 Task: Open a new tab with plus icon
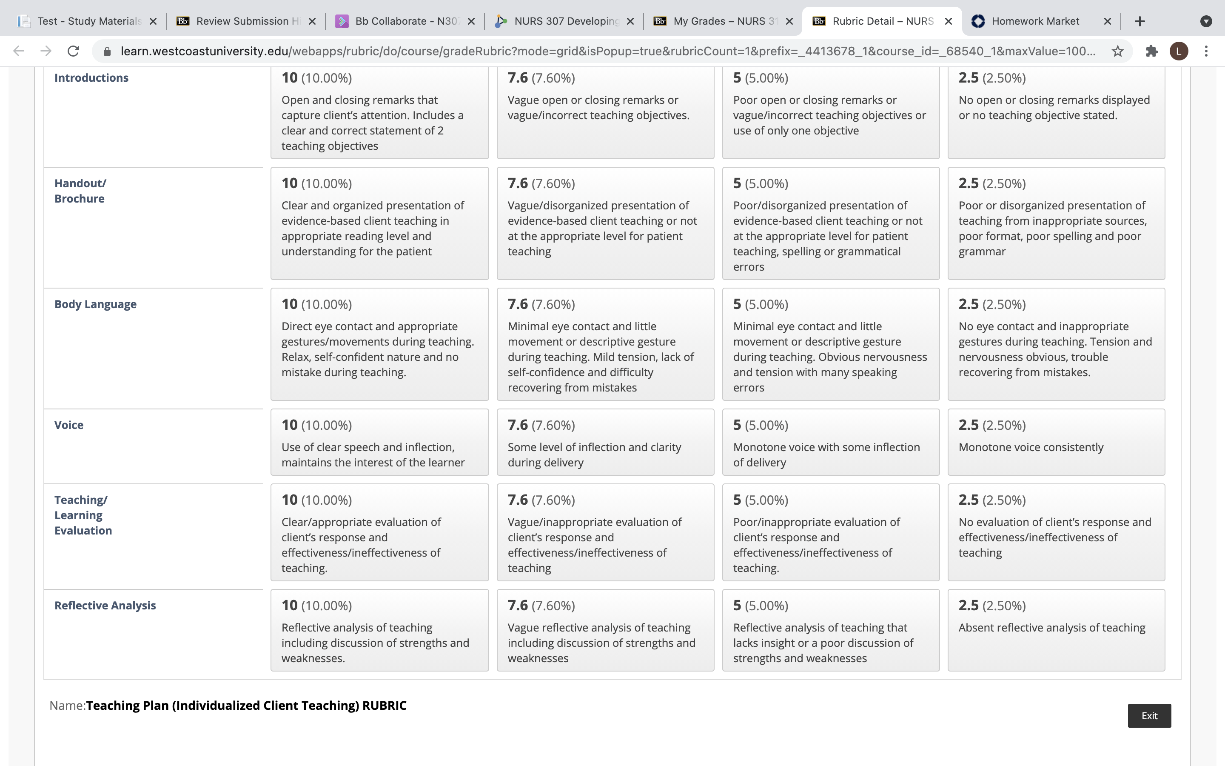(x=1140, y=21)
